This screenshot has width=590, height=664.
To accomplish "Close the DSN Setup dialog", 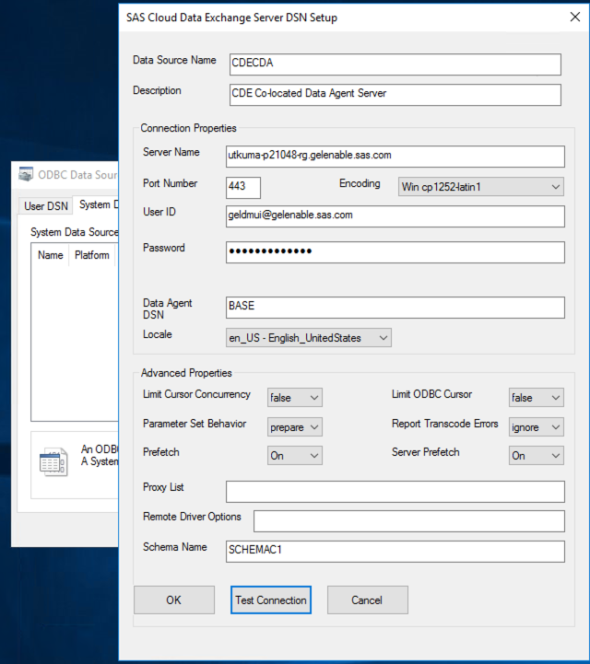I will coord(574,17).
